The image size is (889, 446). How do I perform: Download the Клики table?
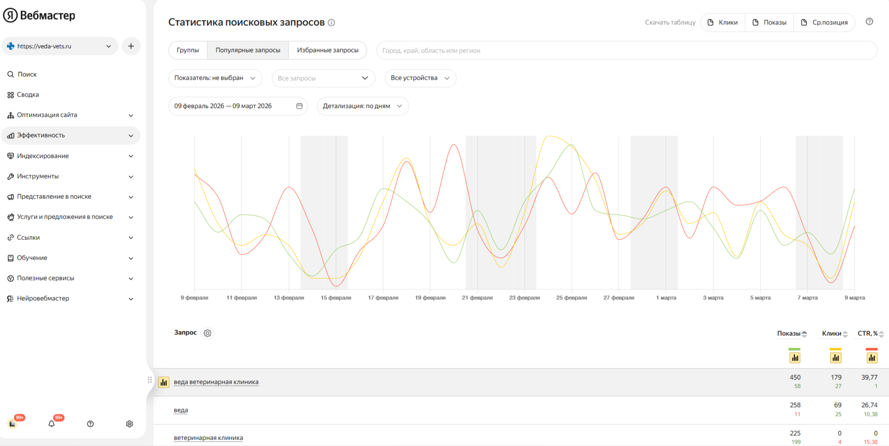click(x=723, y=22)
